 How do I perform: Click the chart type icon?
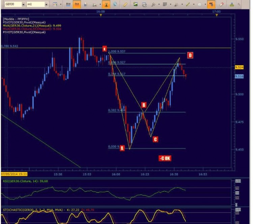point(55,4)
